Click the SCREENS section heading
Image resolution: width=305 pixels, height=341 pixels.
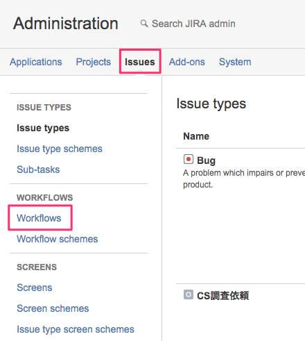tap(37, 267)
